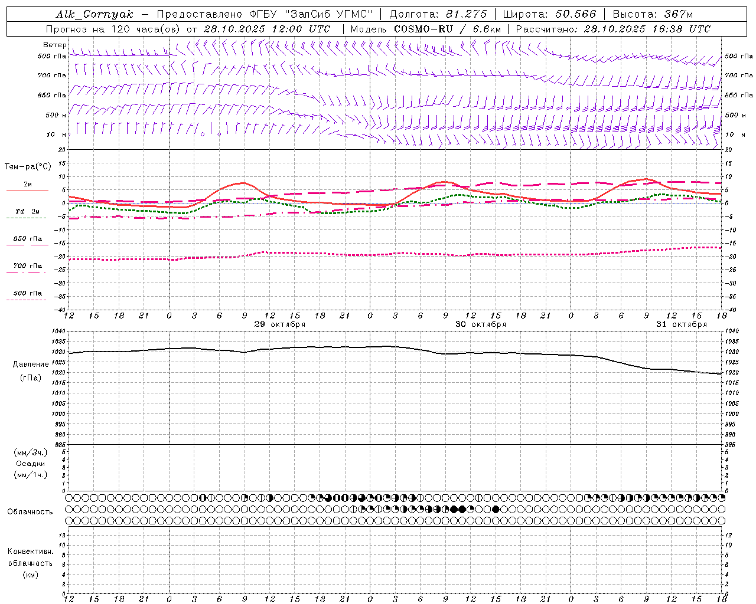Click the 'Высота: 367м' value

coord(653,14)
